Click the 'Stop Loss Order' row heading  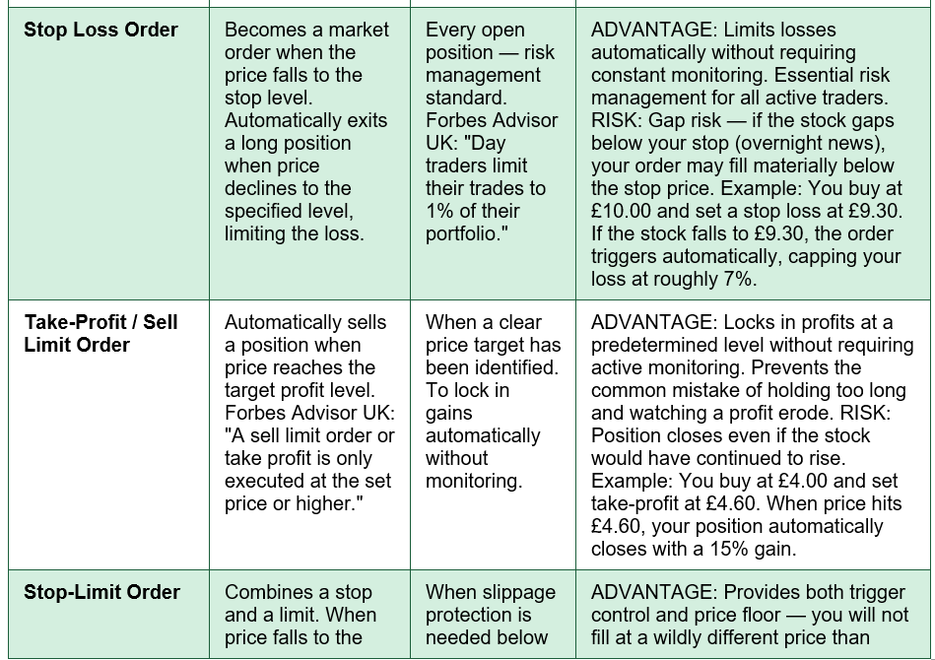tap(100, 30)
